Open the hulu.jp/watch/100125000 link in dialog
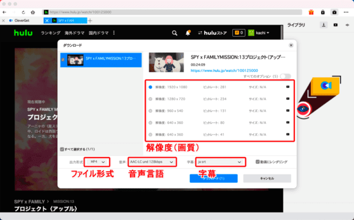The width and height of the screenshot is (354, 220). tap(224, 71)
